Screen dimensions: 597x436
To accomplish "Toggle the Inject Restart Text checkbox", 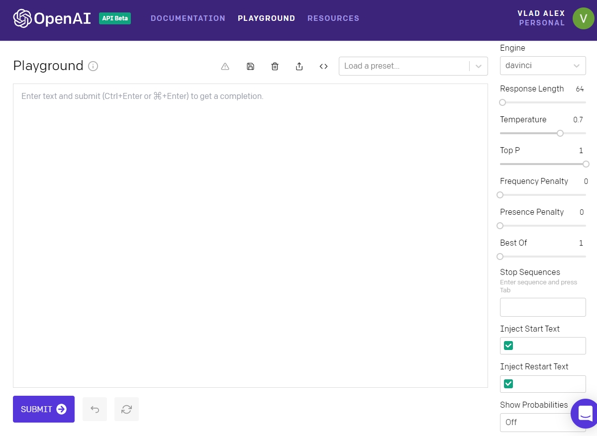I will coord(508,384).
